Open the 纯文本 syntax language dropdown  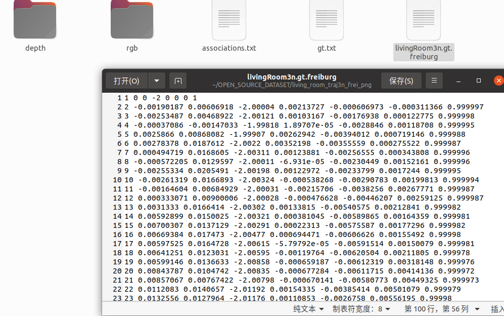[x=308, y=309]
